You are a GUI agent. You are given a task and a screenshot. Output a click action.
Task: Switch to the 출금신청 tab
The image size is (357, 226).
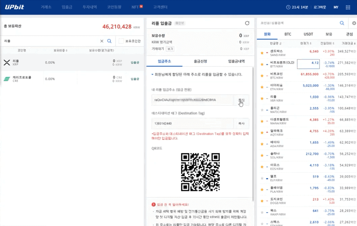[200, 61]
